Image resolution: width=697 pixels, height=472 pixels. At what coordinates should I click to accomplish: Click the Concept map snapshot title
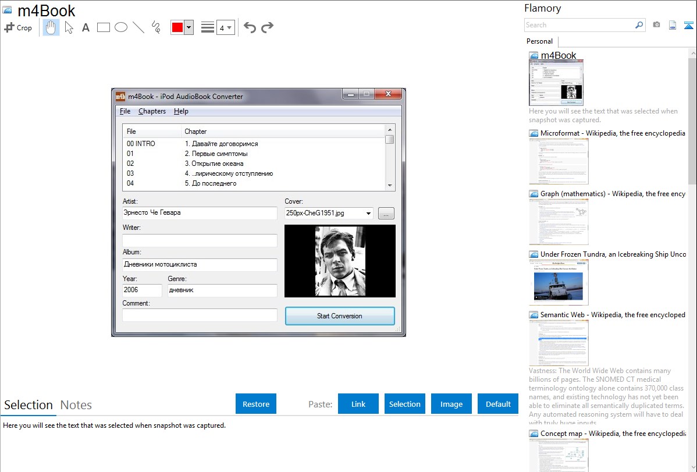[x=613, y=433]
